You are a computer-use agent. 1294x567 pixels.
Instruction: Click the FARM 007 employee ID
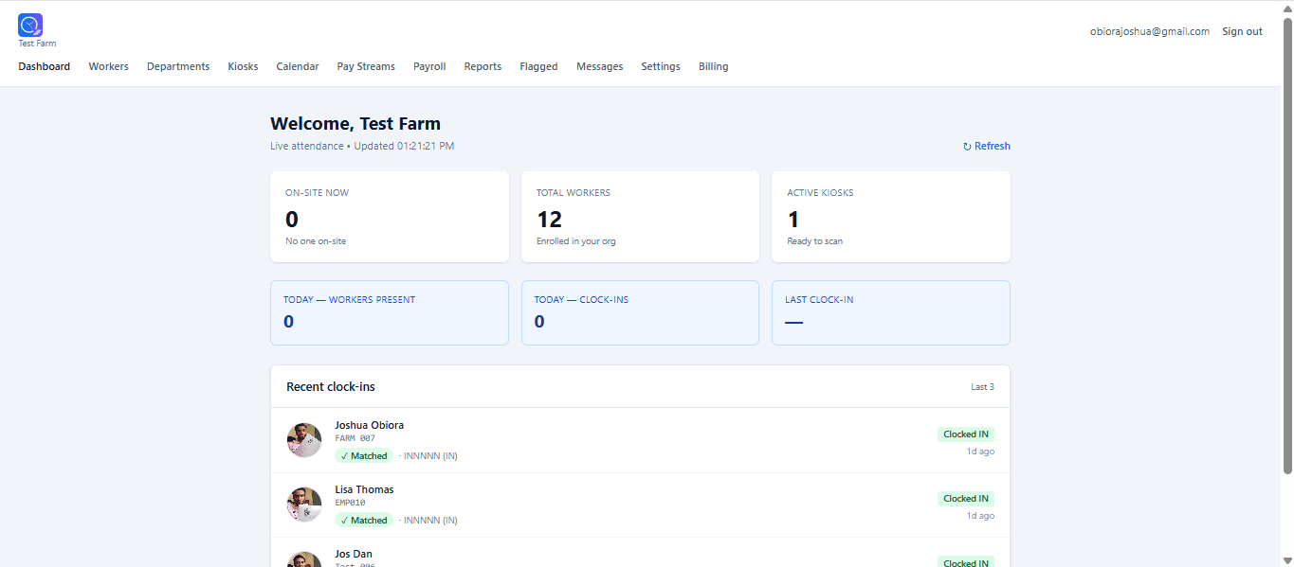[x=355, y=438]
